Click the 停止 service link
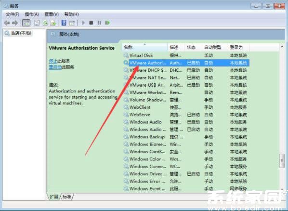The image size is (288, 211). click(x=53, y=61)
